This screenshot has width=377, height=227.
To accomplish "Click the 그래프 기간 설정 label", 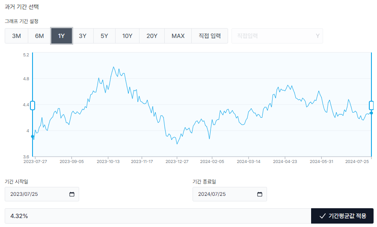I will tap(22, 21).
